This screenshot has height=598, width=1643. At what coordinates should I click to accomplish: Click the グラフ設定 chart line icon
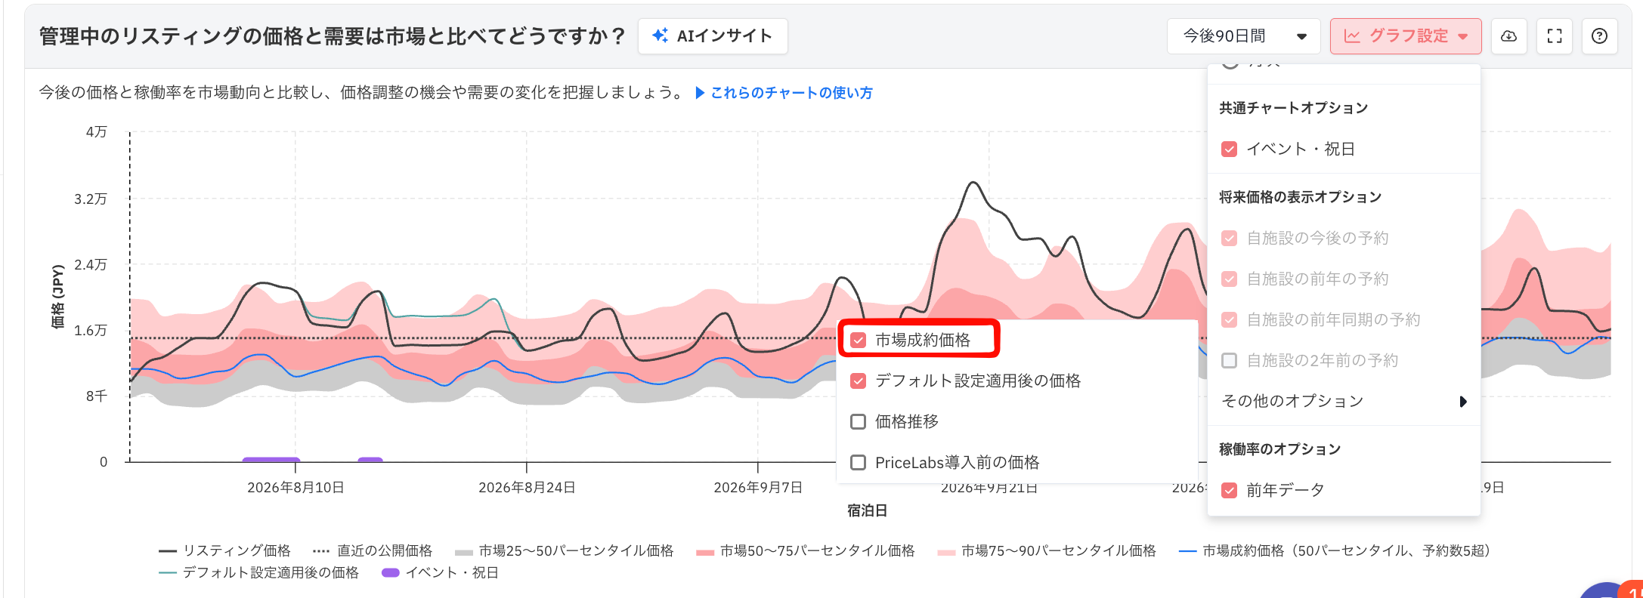click(x=1352, y=36)
